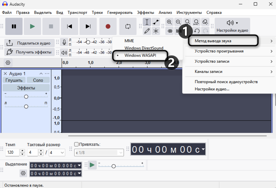The width and height of the screenshot is (276, 188).
Task: Click the Stop transport button
Action: tap(51, 26)
